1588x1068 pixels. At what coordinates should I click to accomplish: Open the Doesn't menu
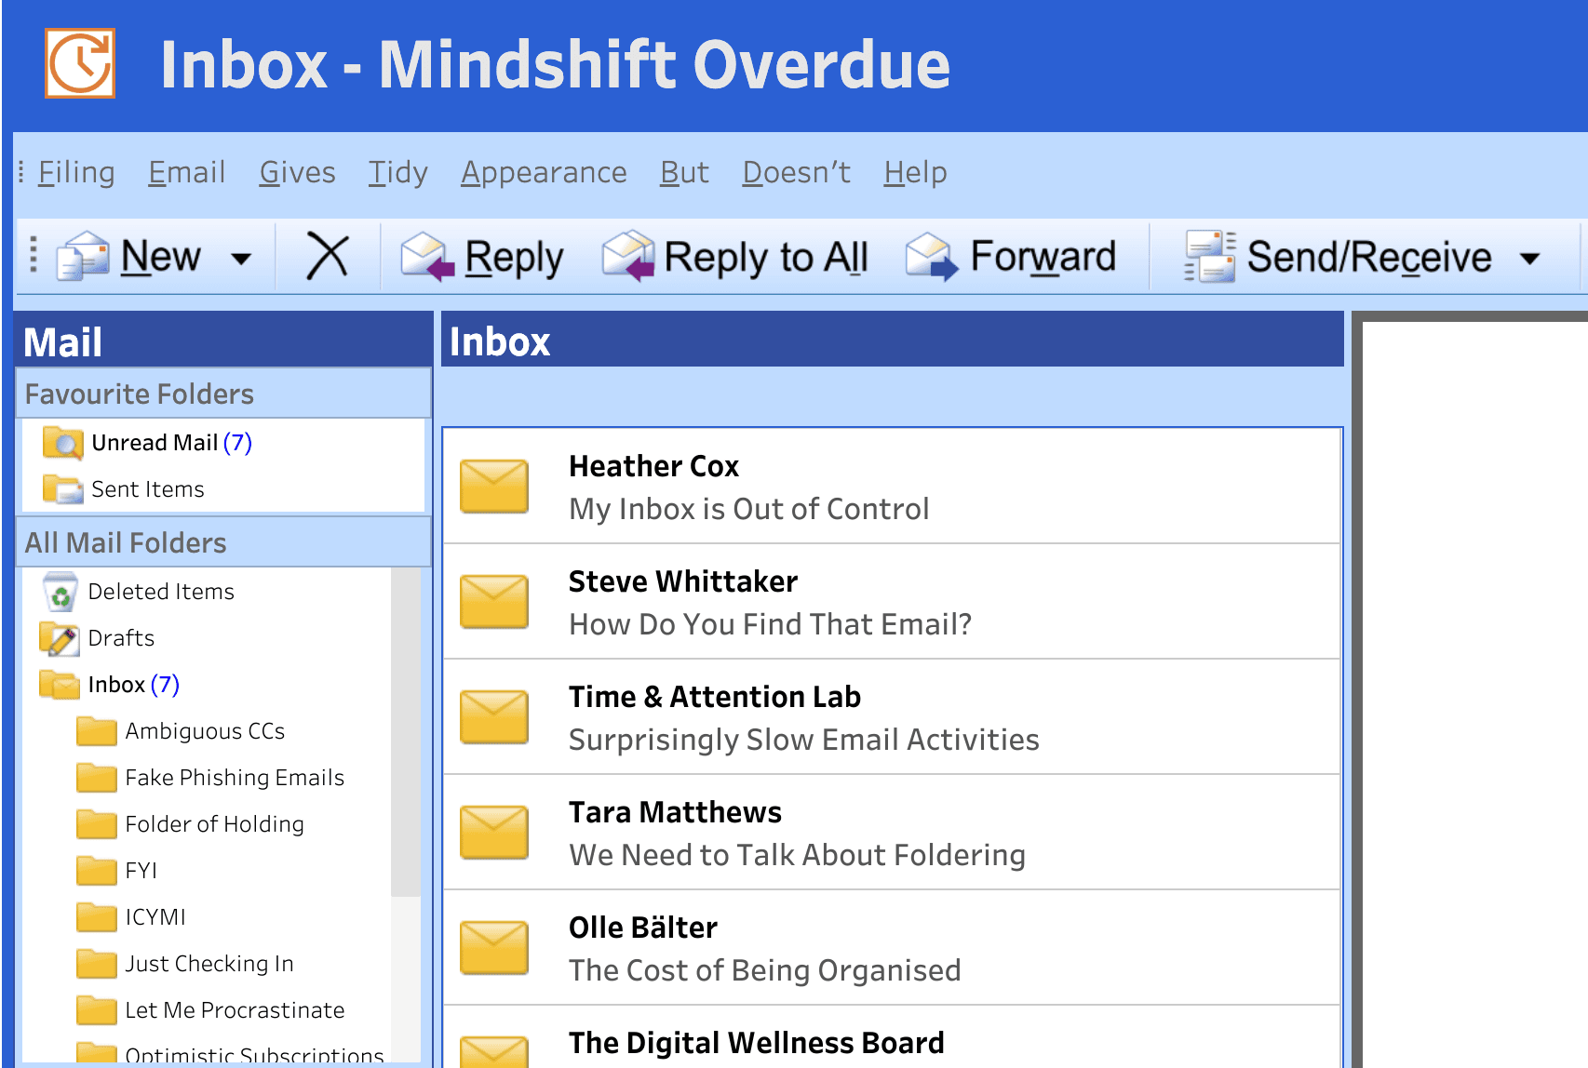(x=795, y=172)
